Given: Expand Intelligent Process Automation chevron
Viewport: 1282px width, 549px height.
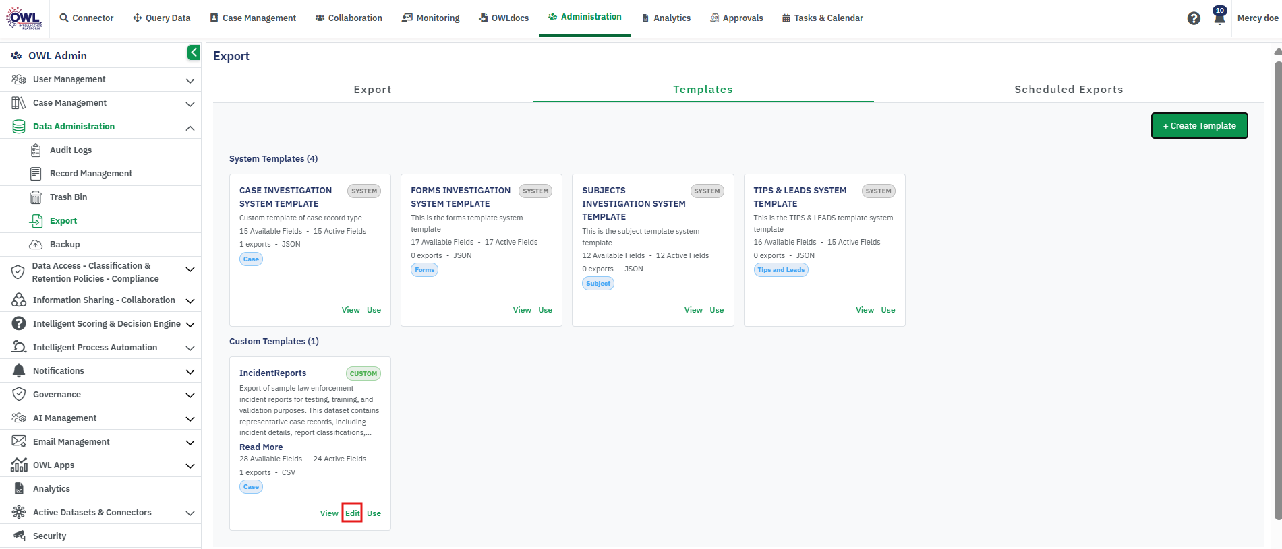Looking at the screenshot, I should 190,348.
